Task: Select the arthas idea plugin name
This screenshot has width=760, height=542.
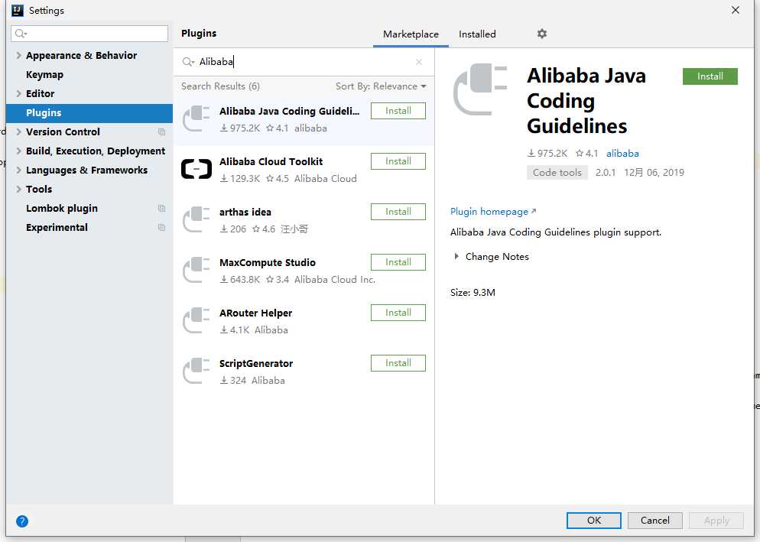Action: coord(245,213)
